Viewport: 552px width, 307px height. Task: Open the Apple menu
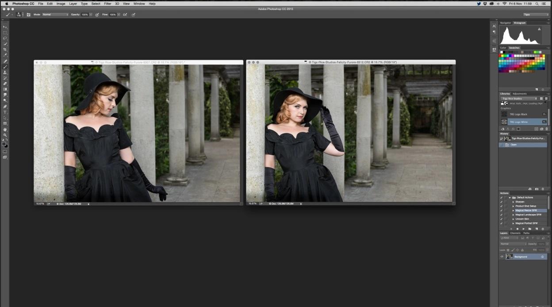7,4
